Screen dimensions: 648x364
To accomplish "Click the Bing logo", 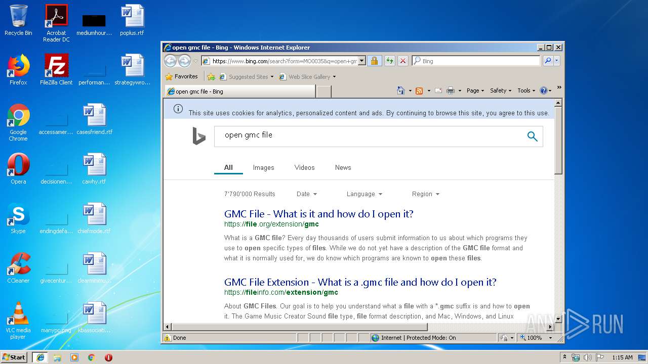I will [x=199, y=136].
